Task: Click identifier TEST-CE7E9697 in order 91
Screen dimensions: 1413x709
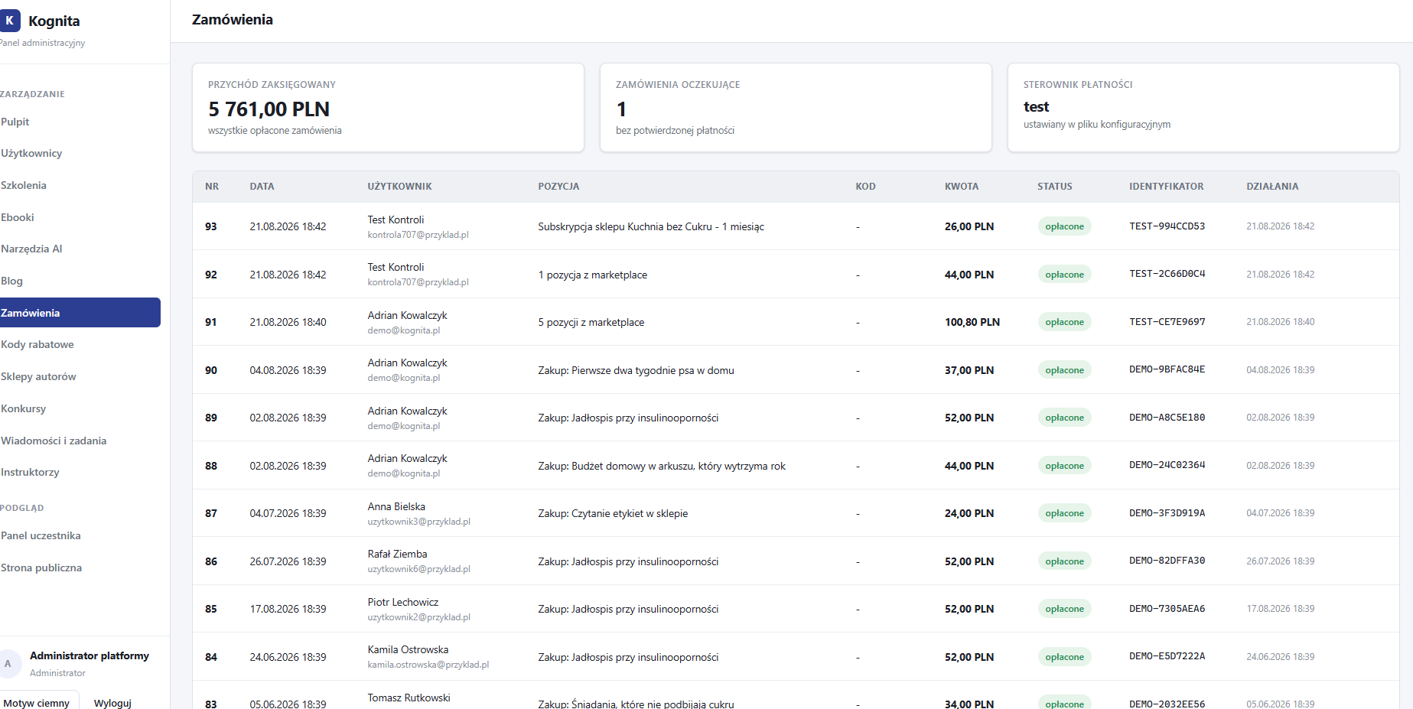Action: click(1167, 322)
